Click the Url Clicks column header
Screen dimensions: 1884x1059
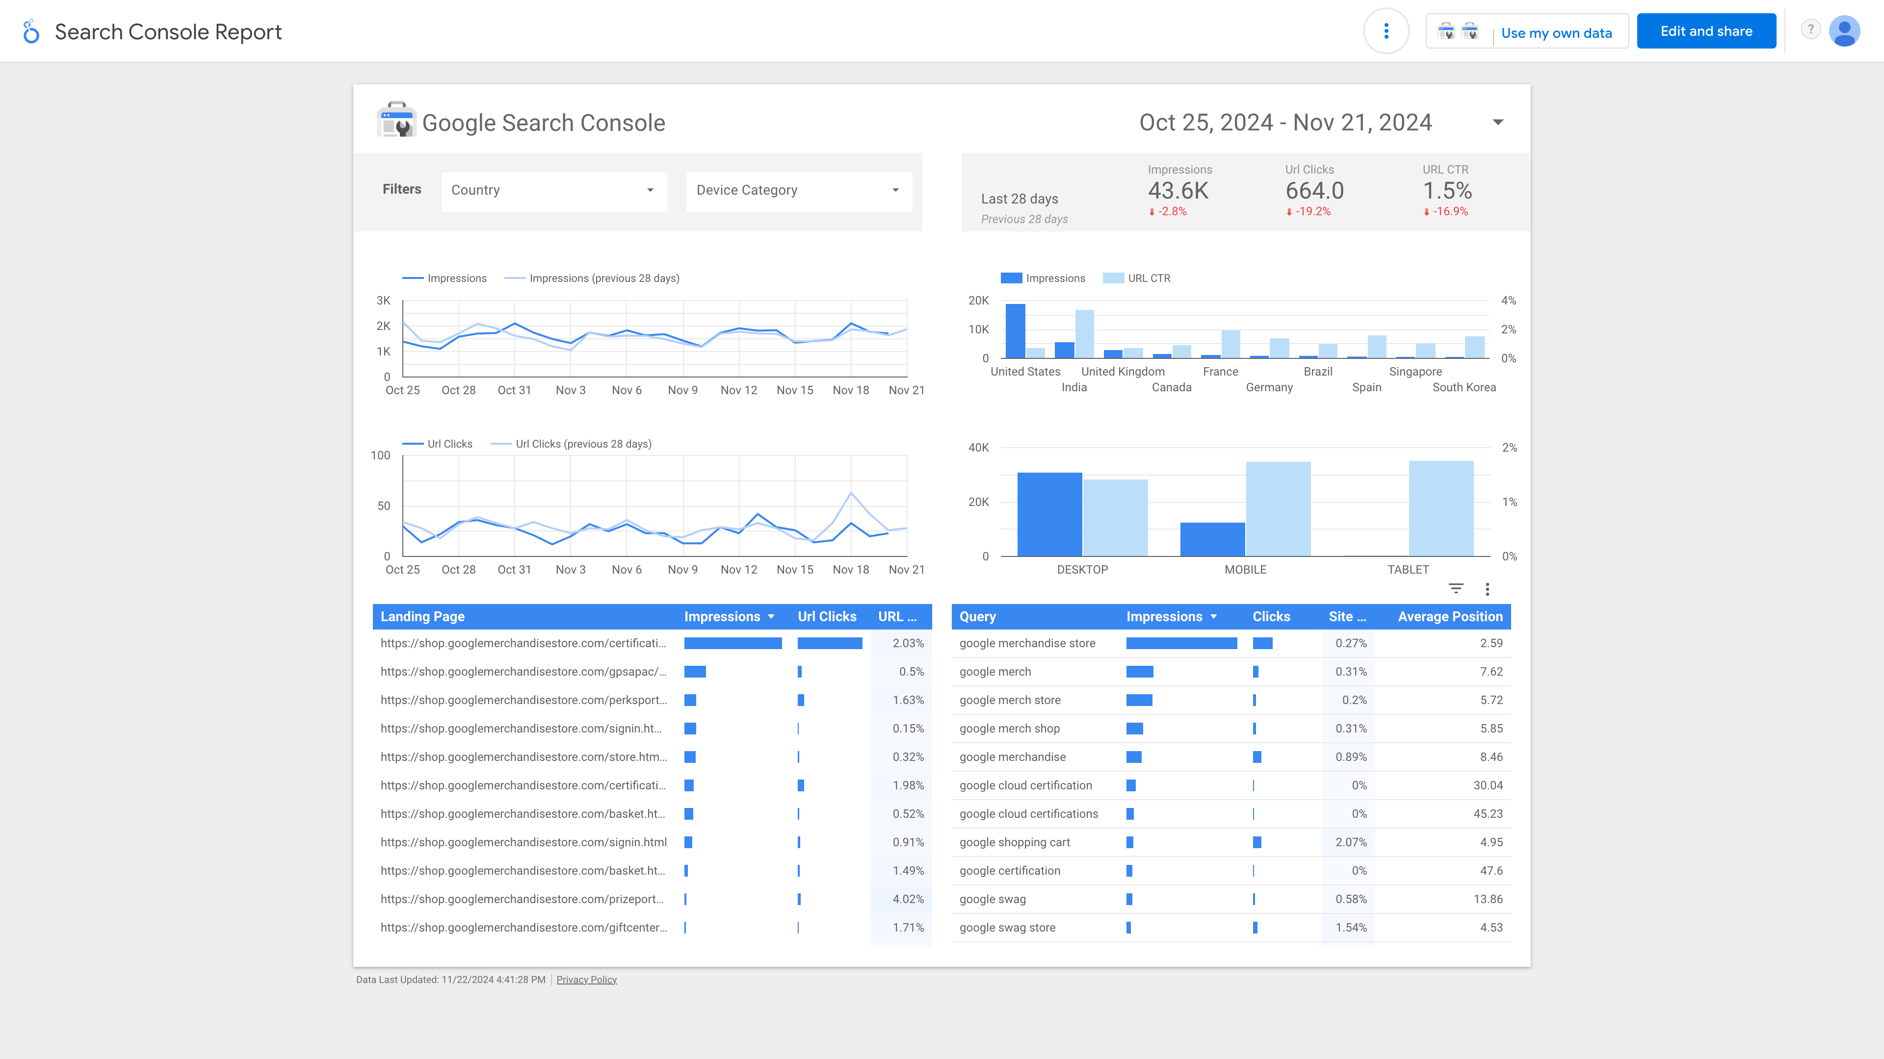click(x=826, y=616)
